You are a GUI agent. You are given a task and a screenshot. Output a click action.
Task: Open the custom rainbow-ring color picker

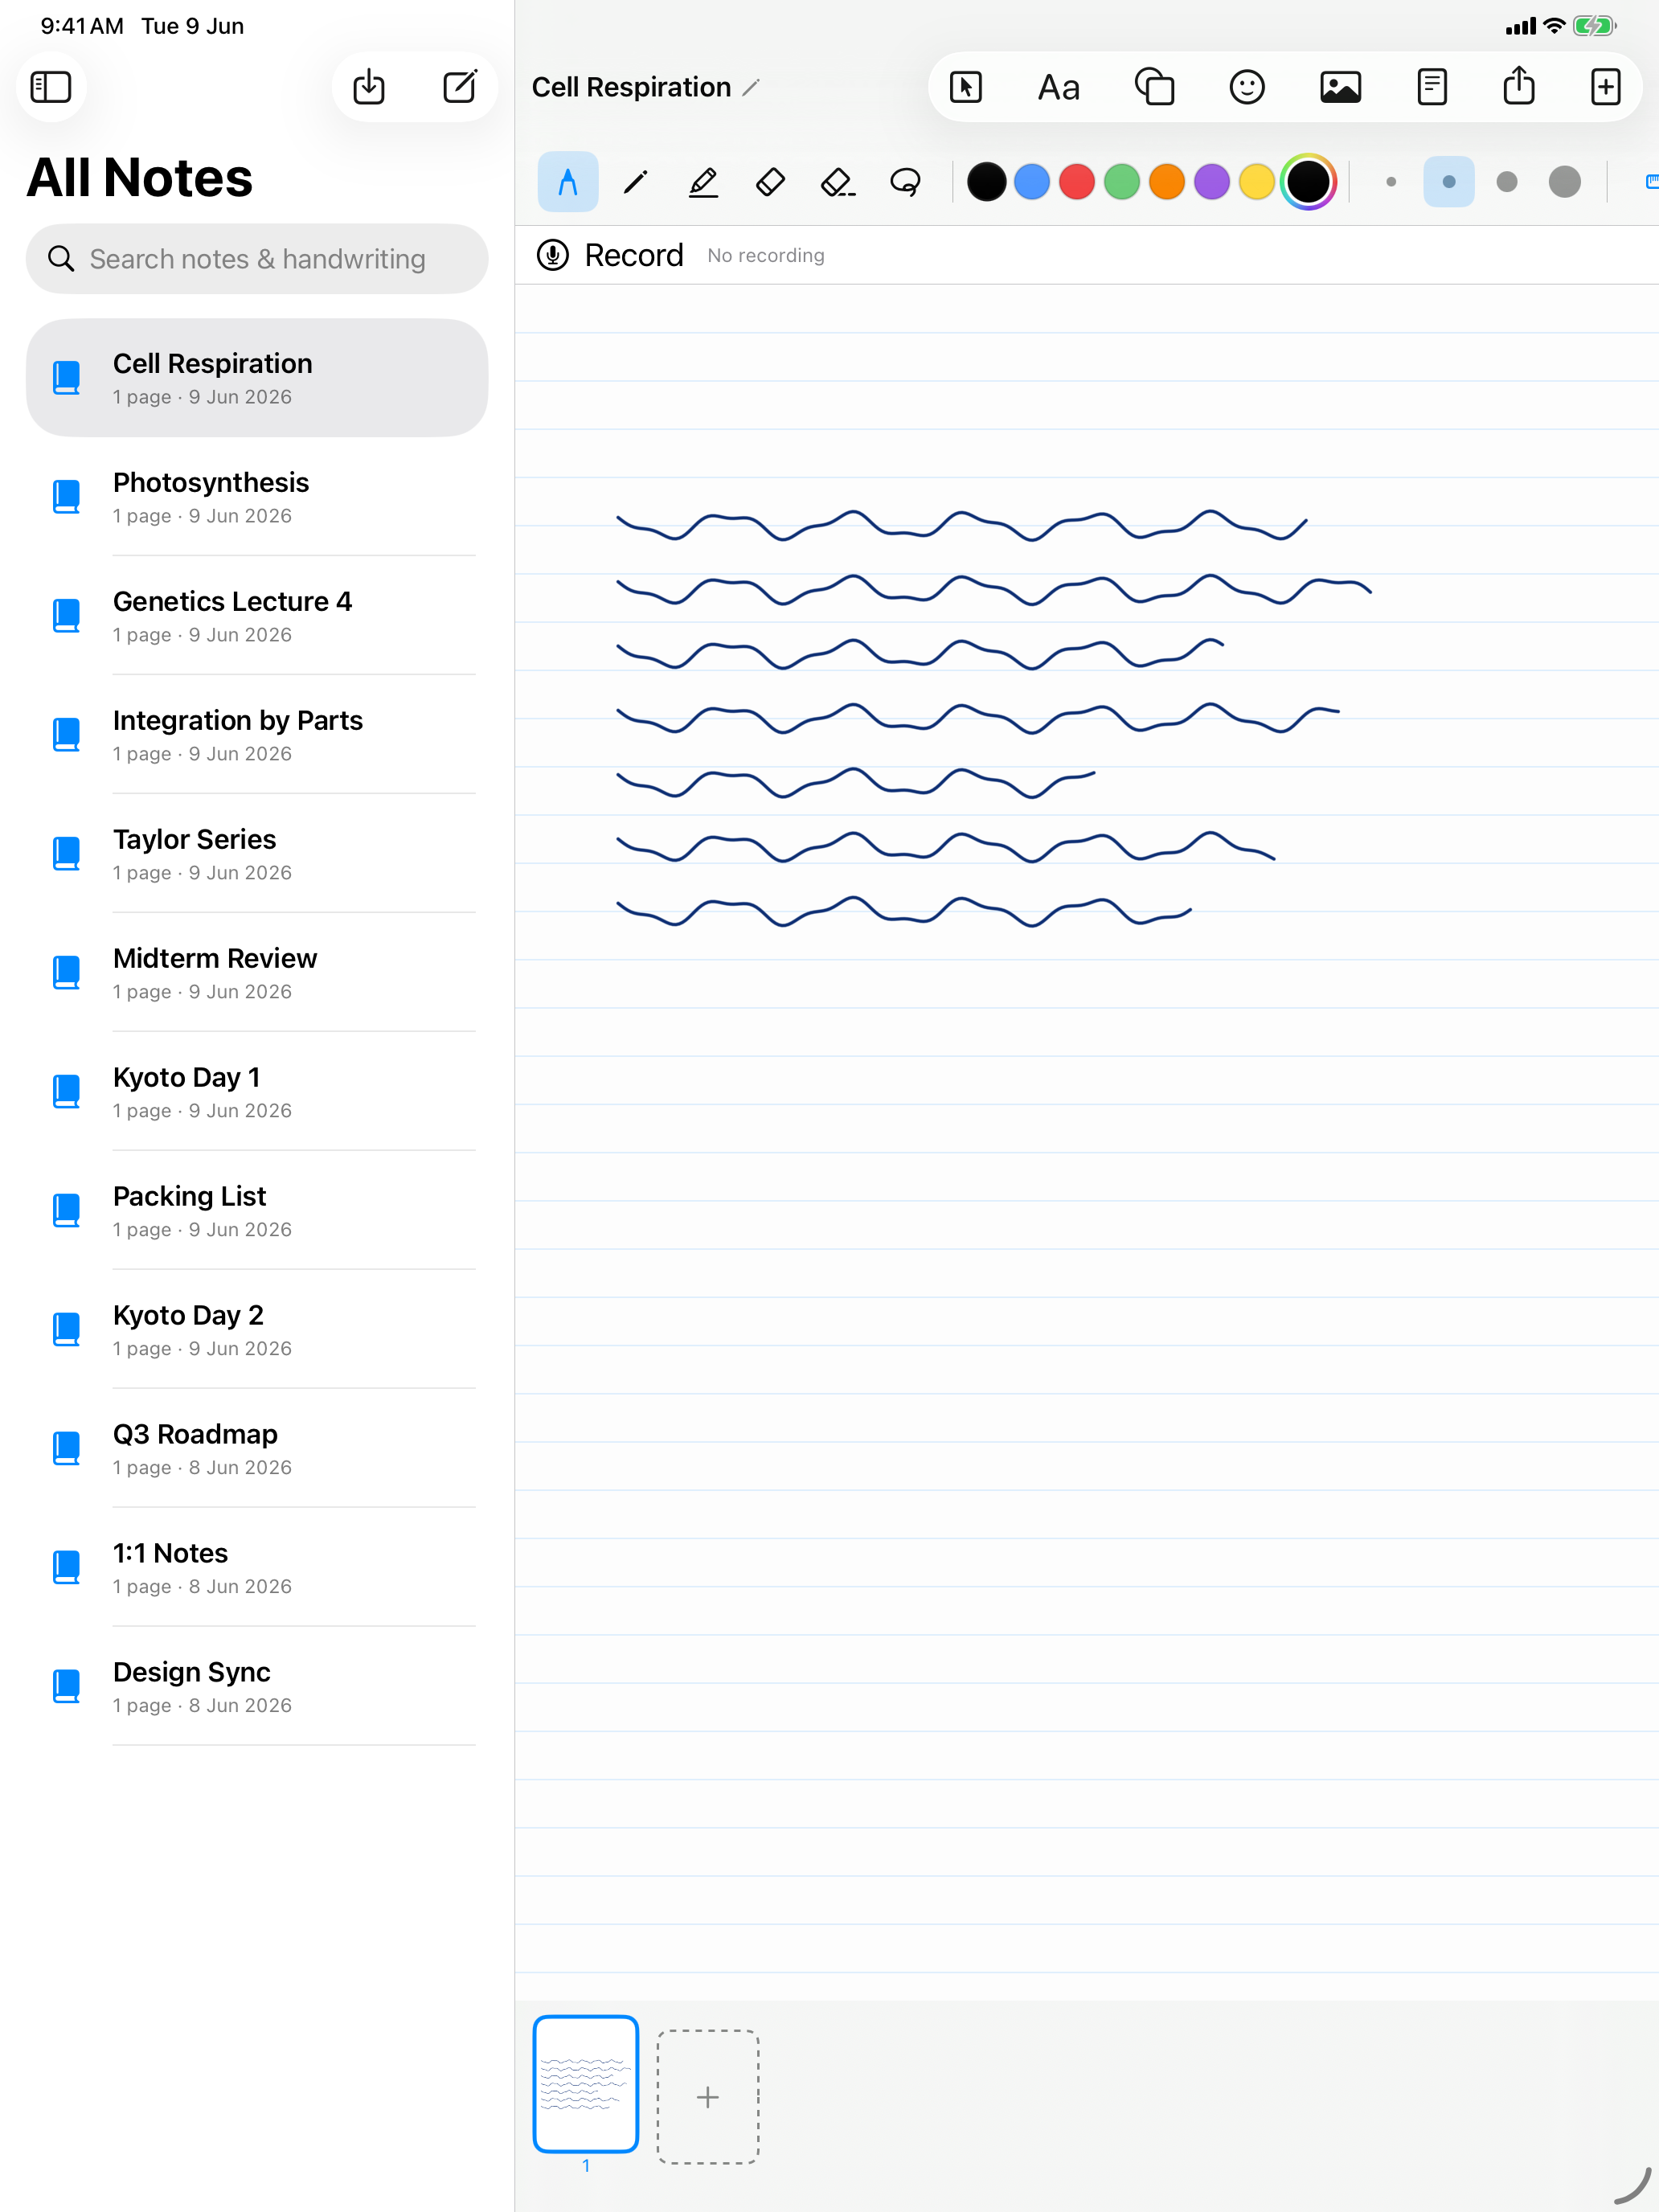click(1308, 182)
